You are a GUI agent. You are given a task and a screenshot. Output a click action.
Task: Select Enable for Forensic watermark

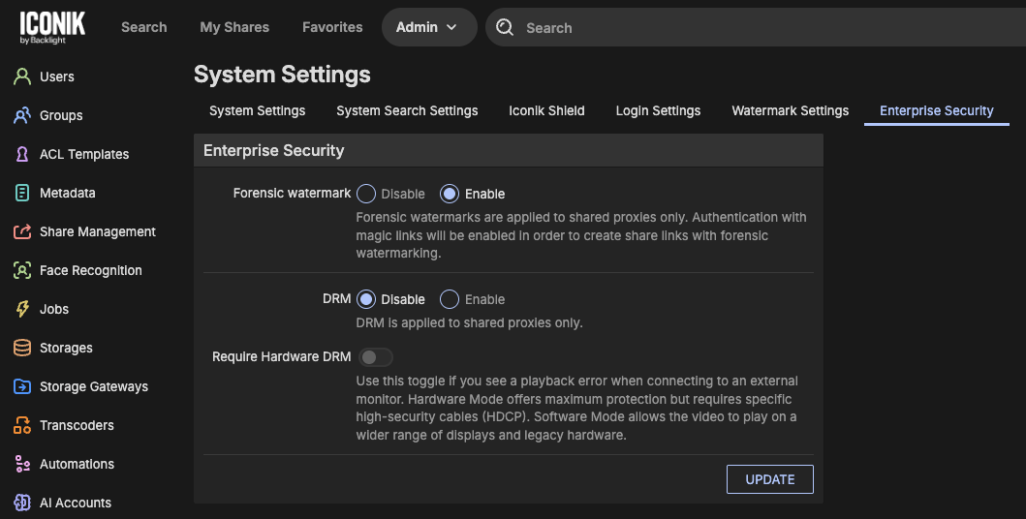click(450, 194)
